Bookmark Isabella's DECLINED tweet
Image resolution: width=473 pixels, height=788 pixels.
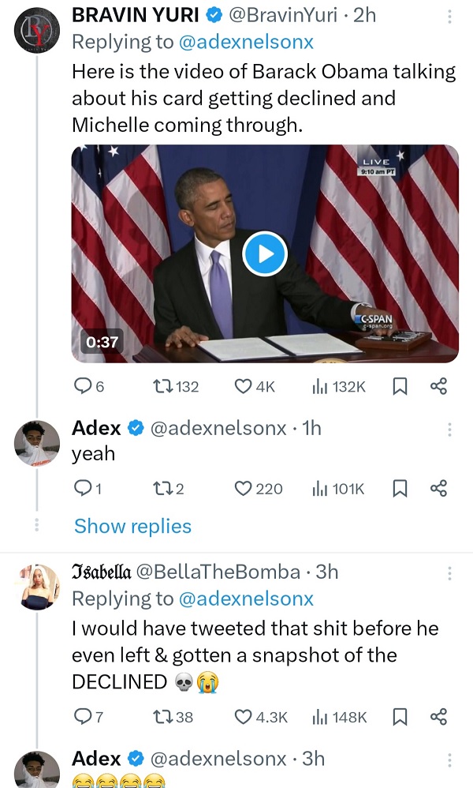click(400, 717)
